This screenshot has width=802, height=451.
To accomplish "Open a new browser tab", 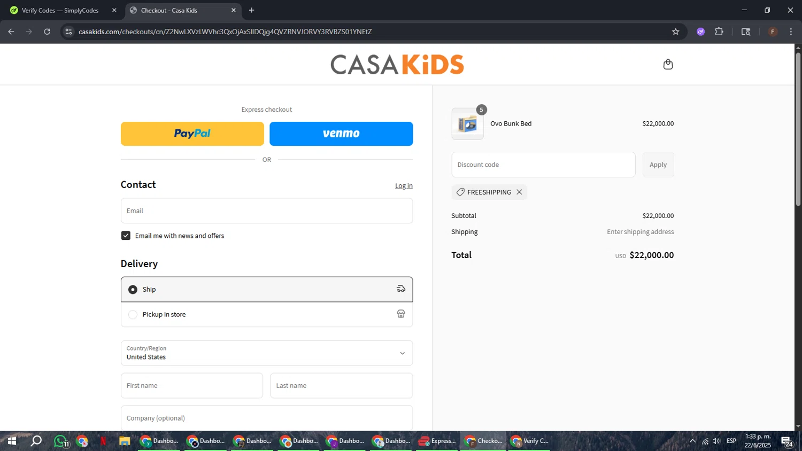I will (252, 10).
